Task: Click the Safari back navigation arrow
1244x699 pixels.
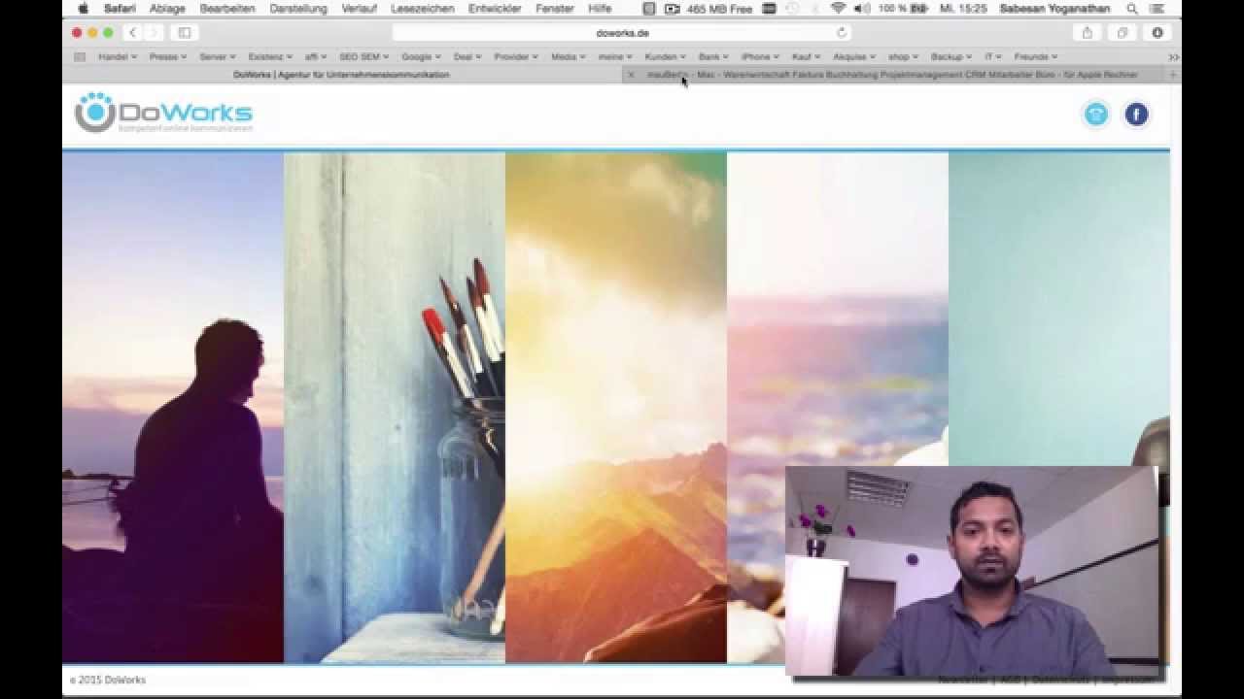Action: [x=133, y=32]
